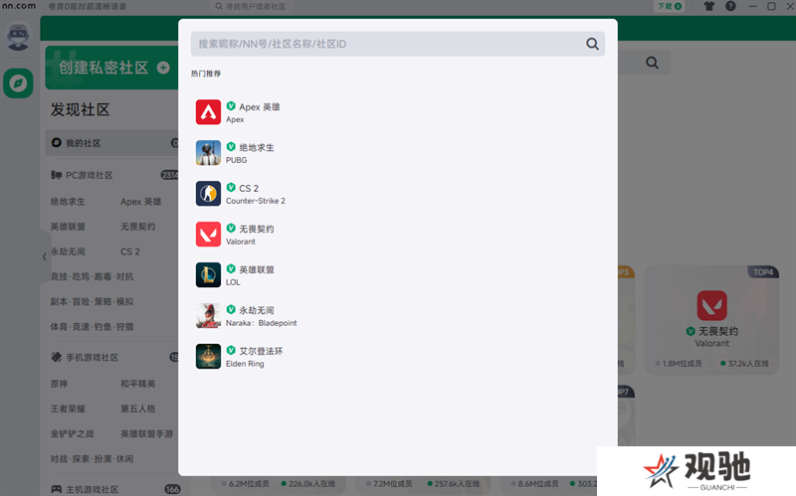The image size is (796, 496).
Task: Click the background page search magnifier icon
Action: (x=652, y=63)
